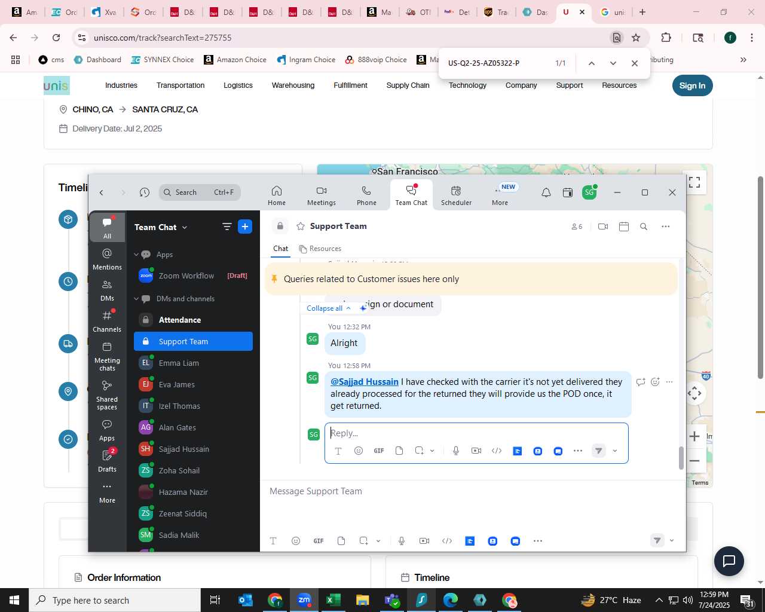Open Team Chat heading dropdown

coord(161,227)
